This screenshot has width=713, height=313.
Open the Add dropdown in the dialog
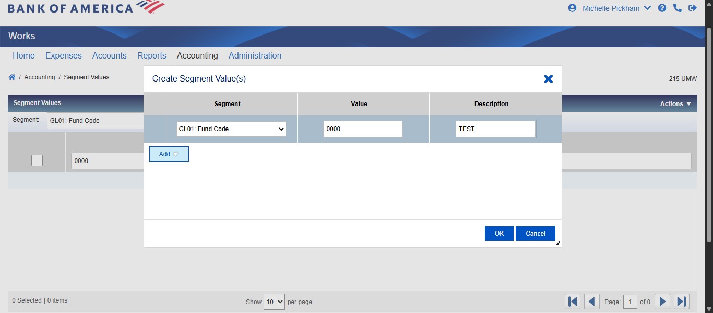(x=169, y=154)
